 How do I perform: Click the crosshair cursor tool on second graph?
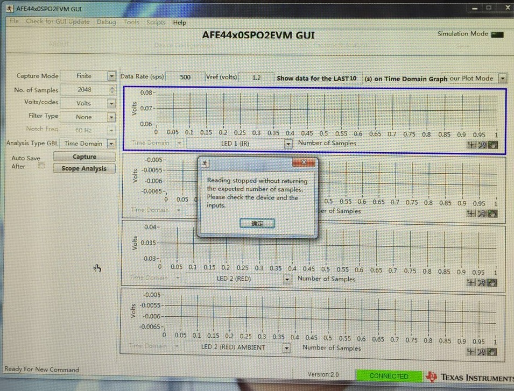[x=471, y=214]
